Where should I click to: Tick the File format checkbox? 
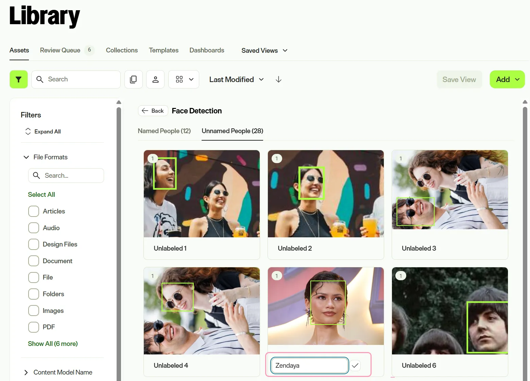tap(34, 277)
